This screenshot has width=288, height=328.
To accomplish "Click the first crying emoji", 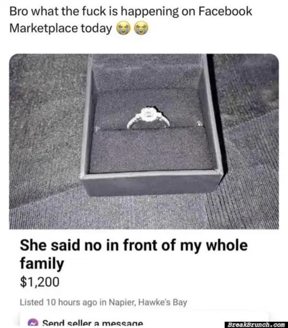I will point(123,28).
